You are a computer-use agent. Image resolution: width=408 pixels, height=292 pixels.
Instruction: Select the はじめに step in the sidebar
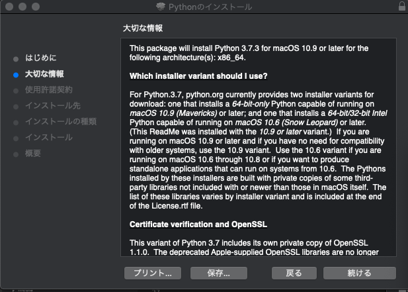(x=40, y=58)
